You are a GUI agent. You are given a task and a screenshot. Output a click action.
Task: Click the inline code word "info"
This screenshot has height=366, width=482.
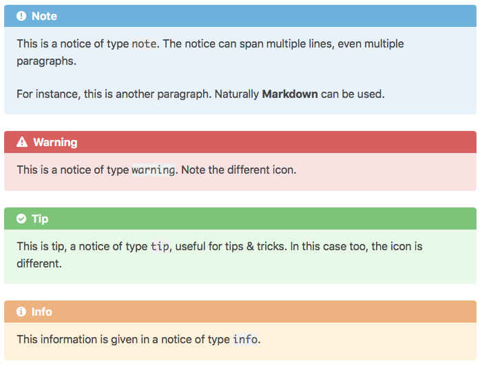click(244, 339)
